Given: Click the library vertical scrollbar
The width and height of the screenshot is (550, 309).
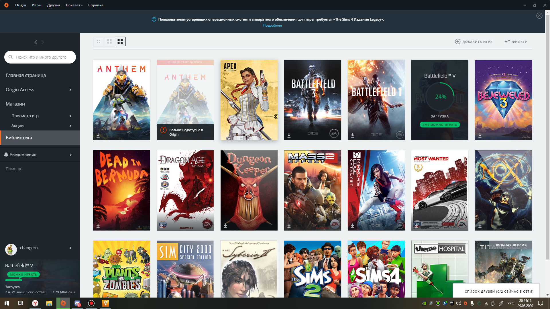Looking at the screenshot, I should [547, 137].
